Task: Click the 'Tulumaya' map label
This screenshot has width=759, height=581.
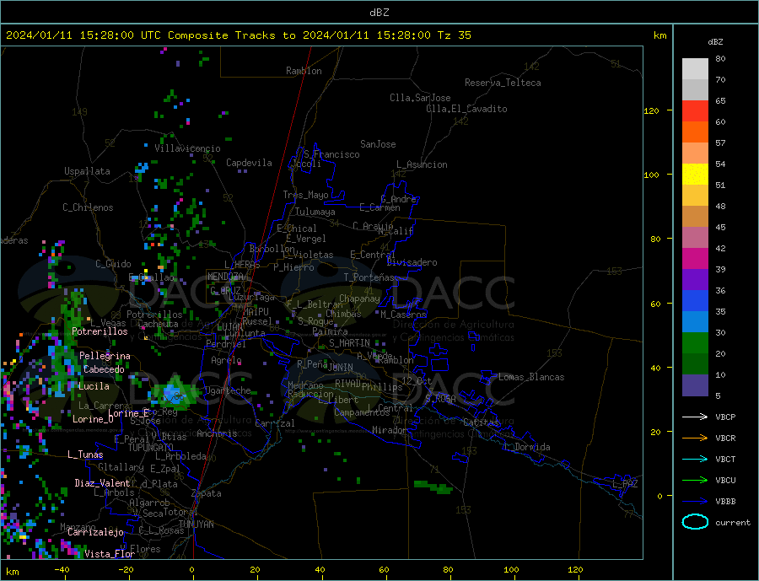Action: tap(315, 212)
